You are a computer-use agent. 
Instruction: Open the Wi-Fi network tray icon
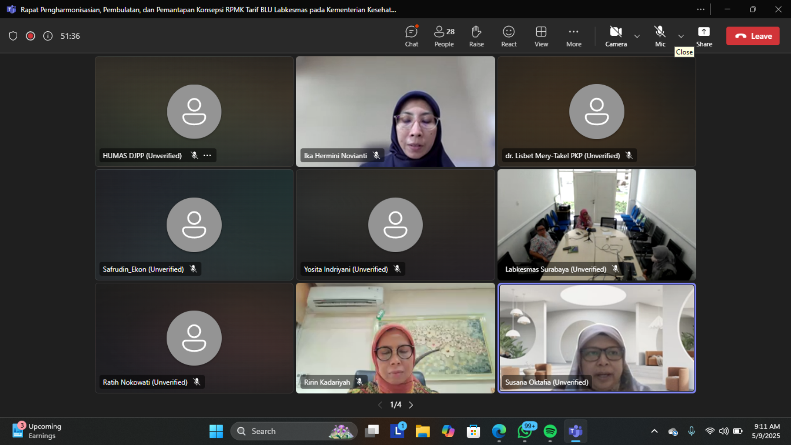click(709, 431)
